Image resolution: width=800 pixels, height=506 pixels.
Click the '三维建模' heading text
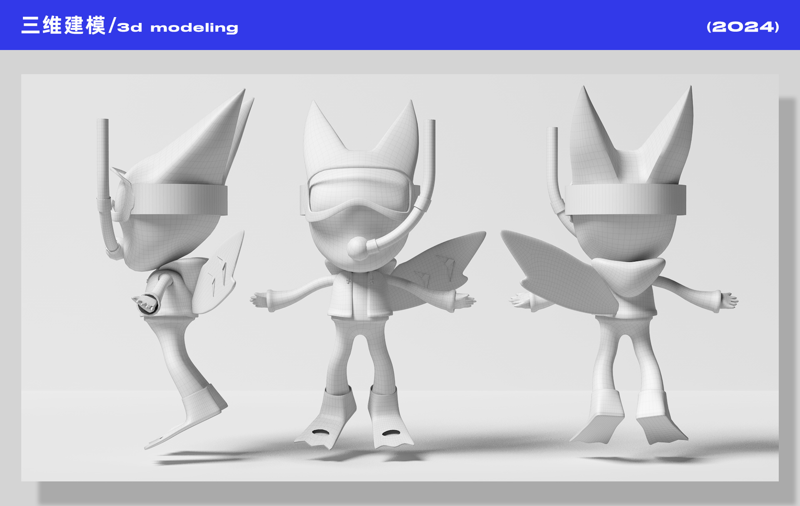click(x=63, y=25)
